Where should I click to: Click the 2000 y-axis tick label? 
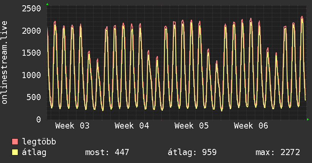pyautogui.click(x=31, y=31)
